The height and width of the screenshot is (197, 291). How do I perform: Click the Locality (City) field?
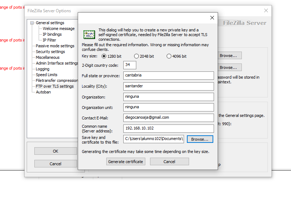click(x=168, y=86)
